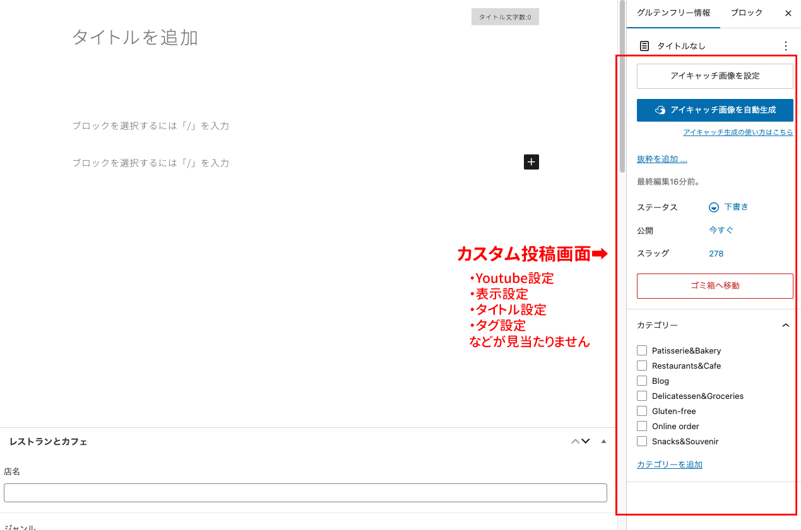The height and width of the screenshot is (530, 801).
Task: Click the draft status icon next to 下書き
Action: tap(714, 207)
